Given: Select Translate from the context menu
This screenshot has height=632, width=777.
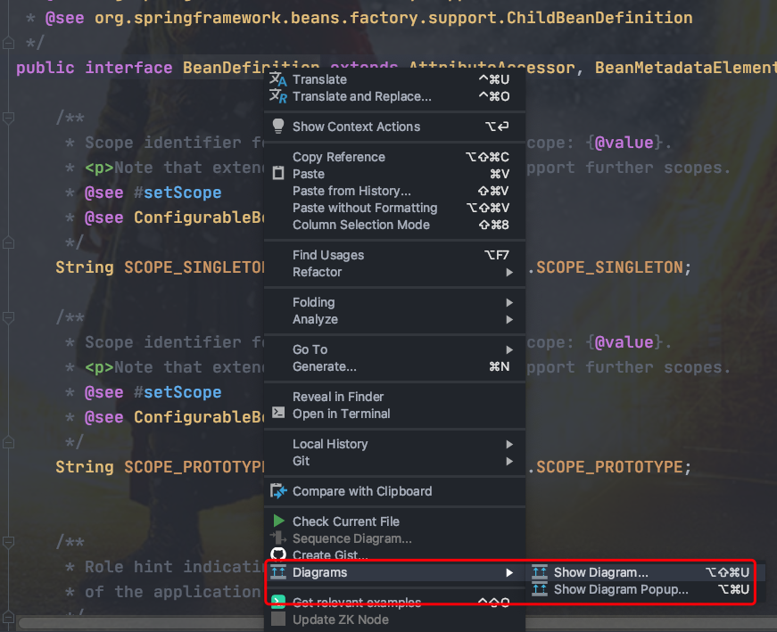Looking at the screenshot, I should 395,79.
